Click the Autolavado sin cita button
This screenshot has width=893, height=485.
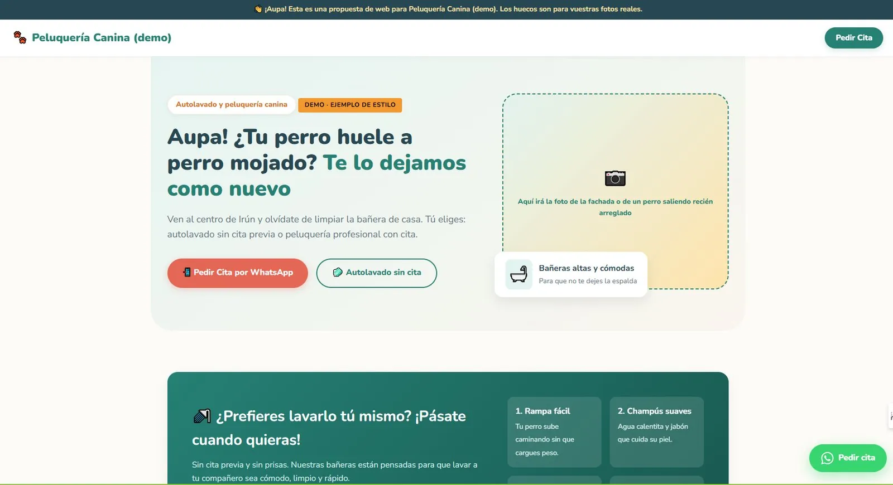[x=376, y=273]
